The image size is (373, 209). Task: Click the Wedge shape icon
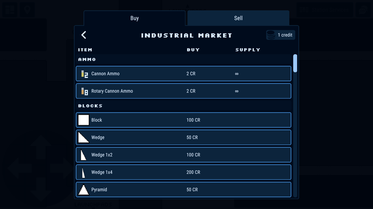84,137
